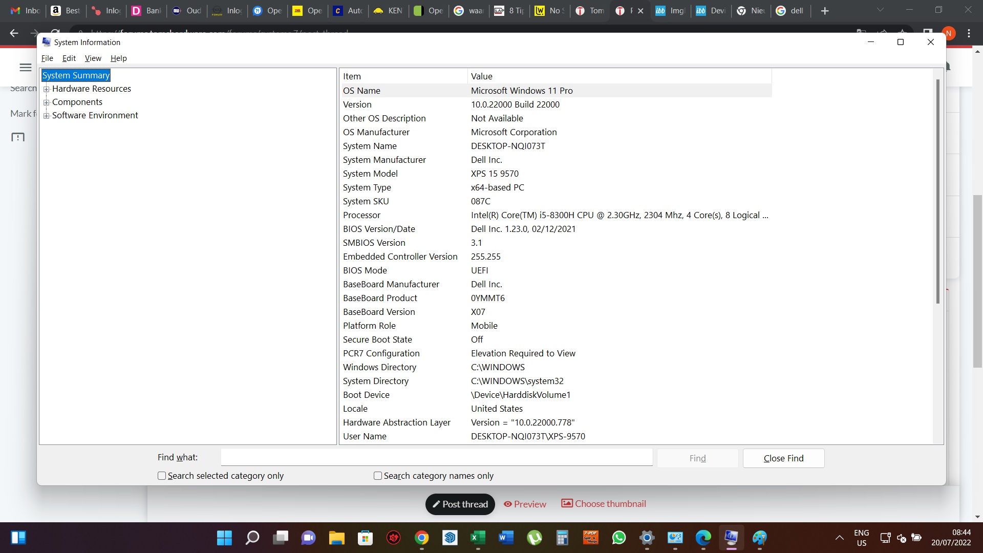Open the Windows Start menu
983x553 pixels.
(x=224, y=538)
